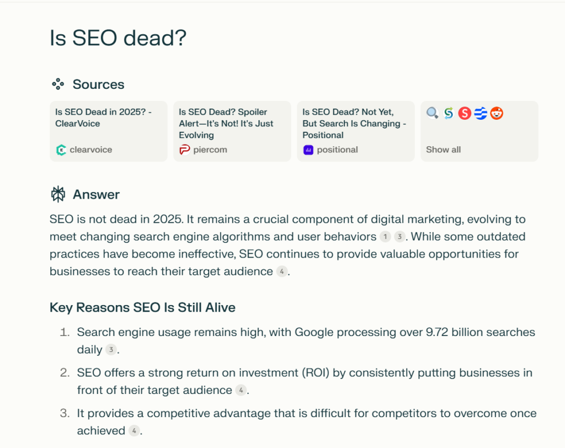Click the red circle S source favicon
565x448 pixels.
[x=465, y=113]
